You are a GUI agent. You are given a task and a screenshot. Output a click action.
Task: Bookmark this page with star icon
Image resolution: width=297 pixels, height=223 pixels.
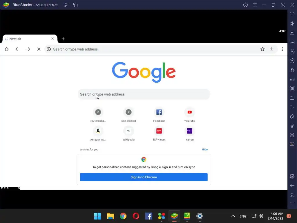262,49
